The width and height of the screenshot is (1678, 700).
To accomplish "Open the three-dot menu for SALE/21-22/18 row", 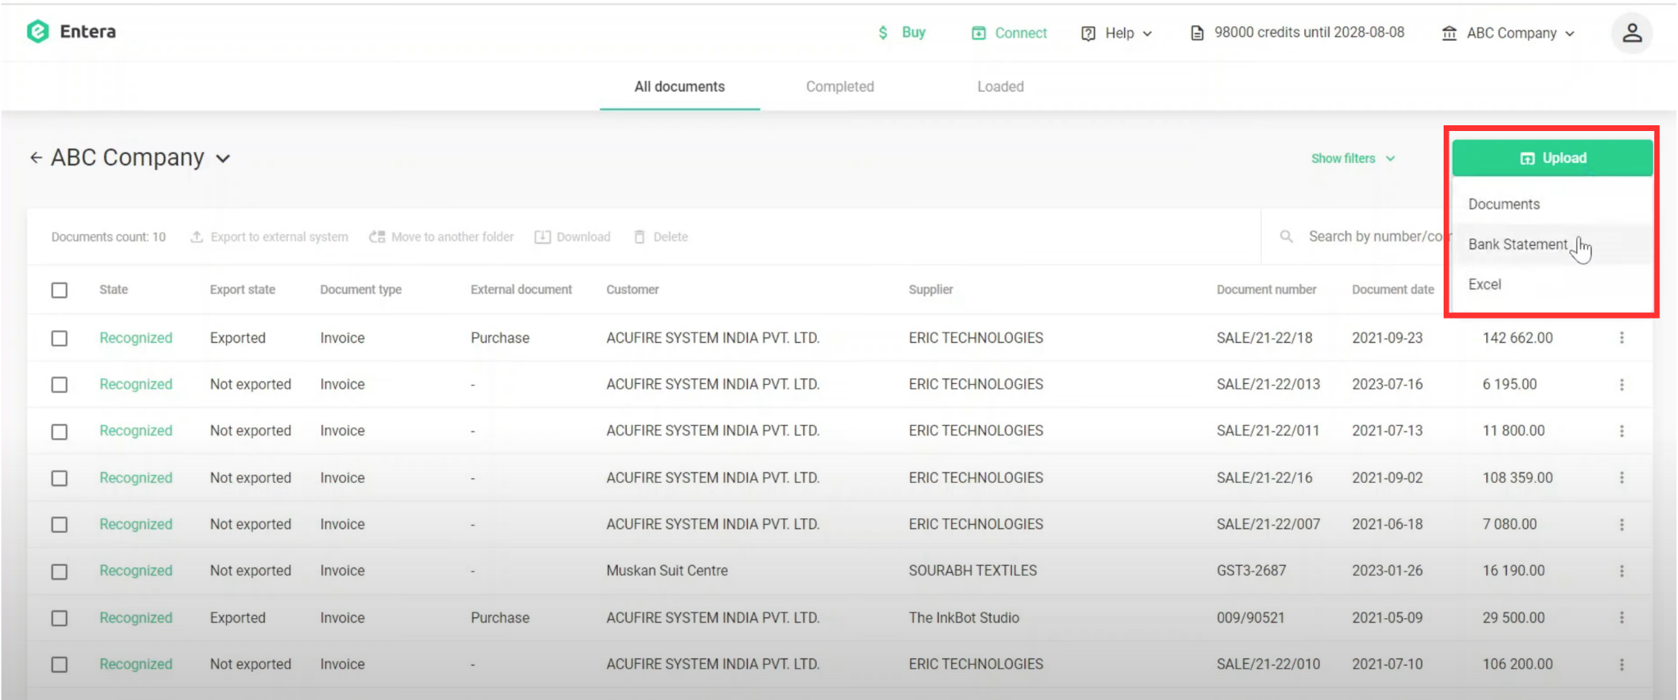I will 1621,338.
